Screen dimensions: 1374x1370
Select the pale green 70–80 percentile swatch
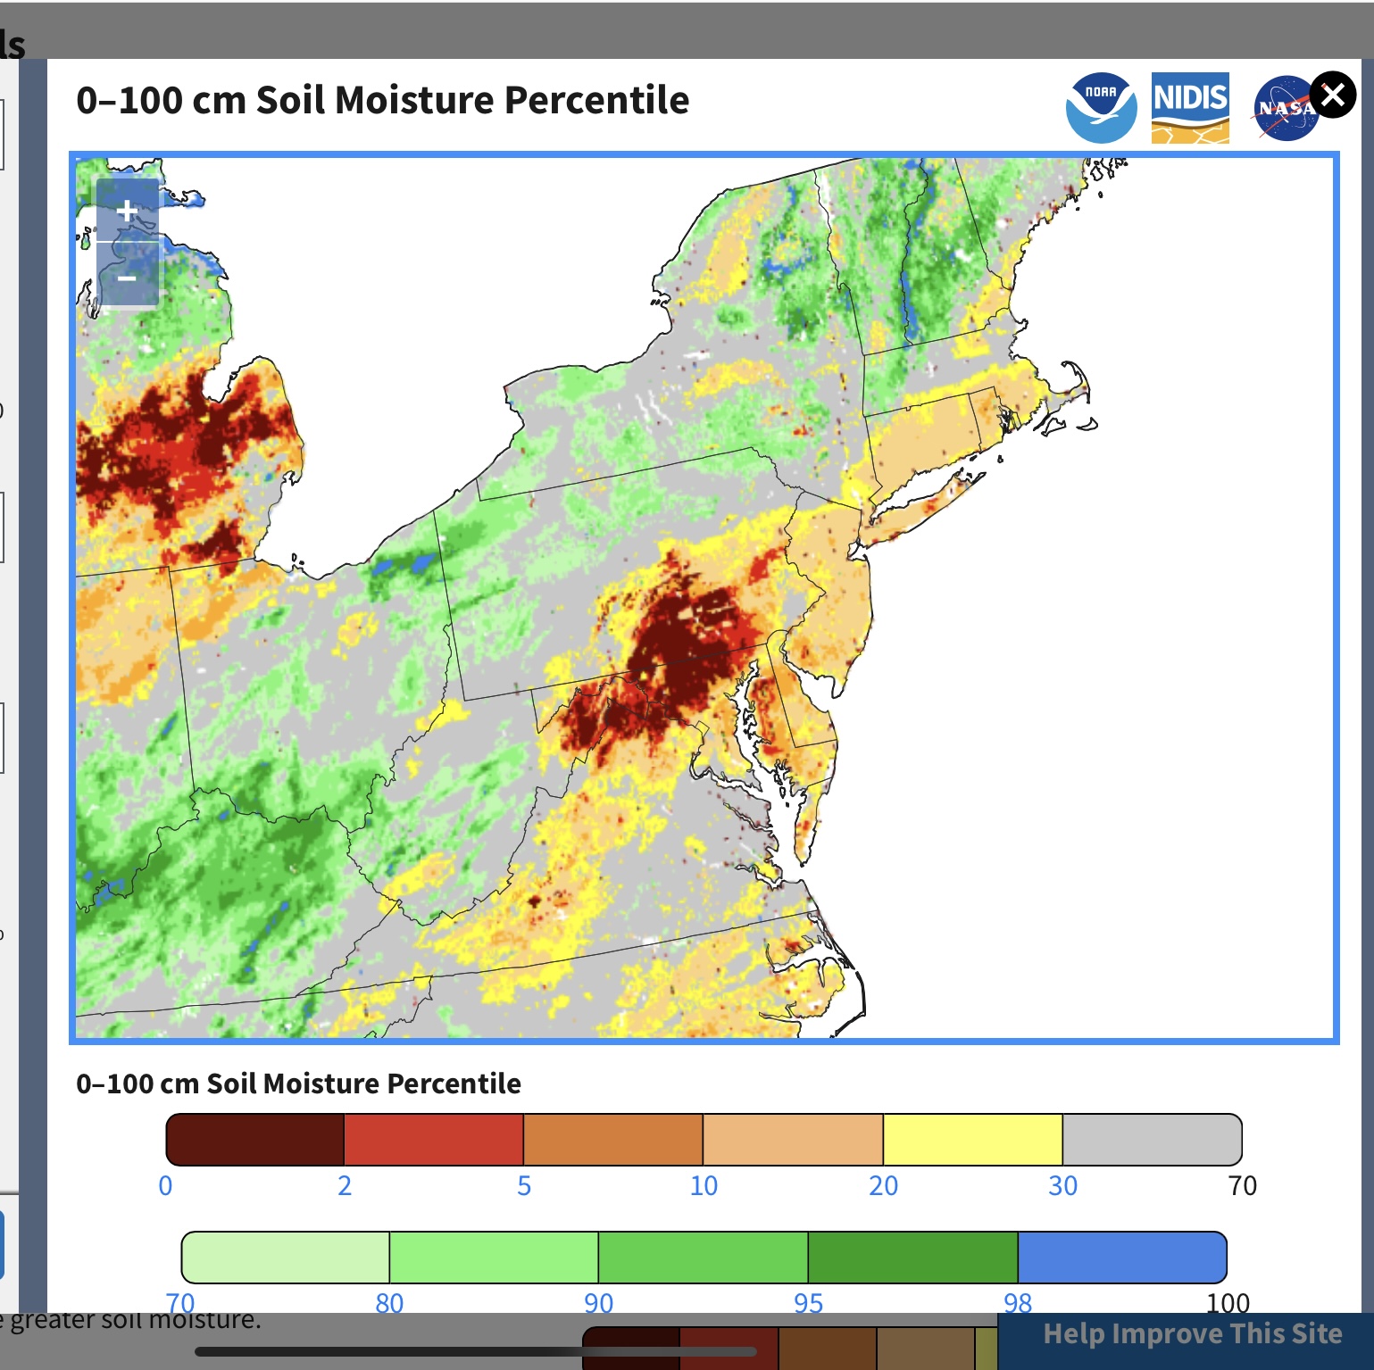click(x=286, y=1258)
